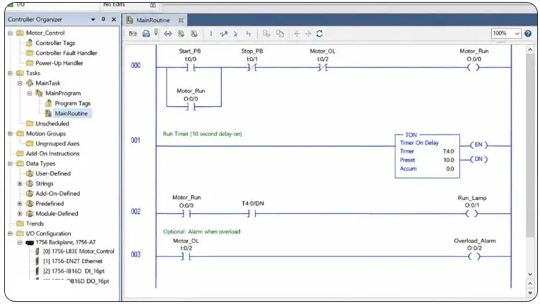The image size is (540, 304).
Task: Click the grayed copy-rung icon with arrow
Action: tap(267, 34)
